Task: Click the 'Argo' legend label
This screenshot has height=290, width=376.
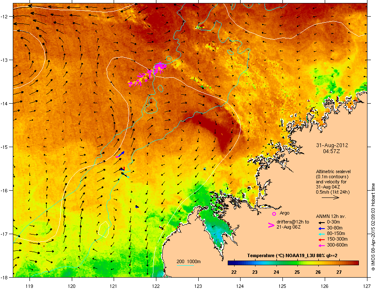Action: click(285, 213)
